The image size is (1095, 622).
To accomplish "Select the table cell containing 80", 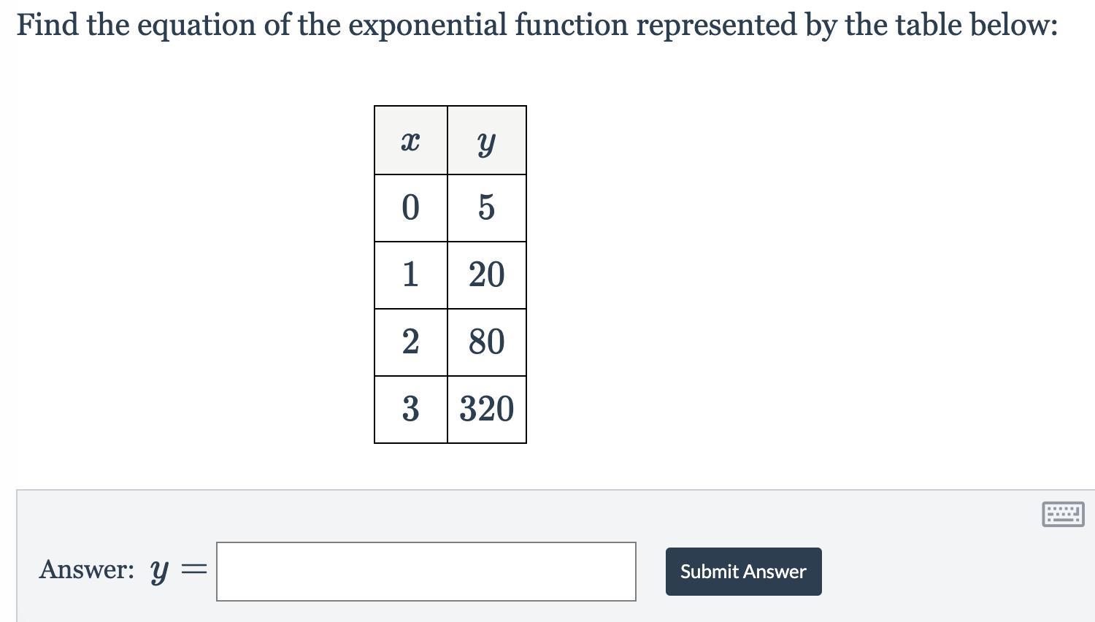I will 487,342.
